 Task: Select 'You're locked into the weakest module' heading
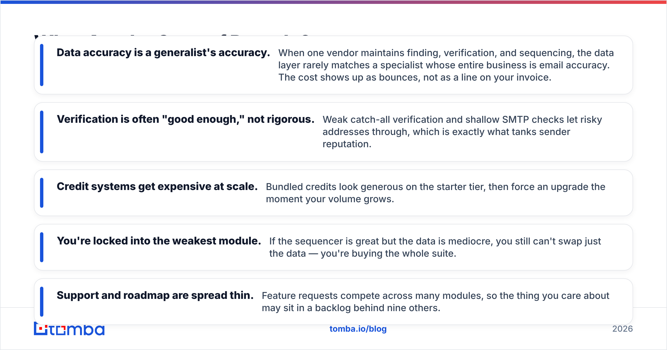coord(159,241)
